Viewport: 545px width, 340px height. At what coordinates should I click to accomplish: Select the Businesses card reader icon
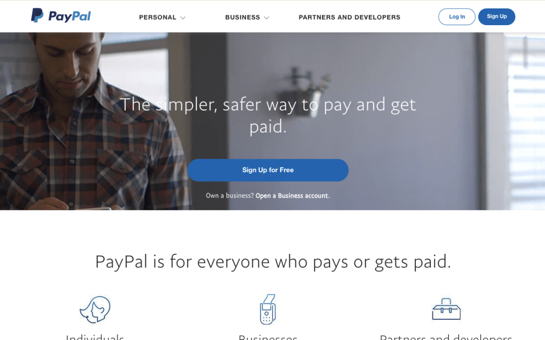click(267, 309)
